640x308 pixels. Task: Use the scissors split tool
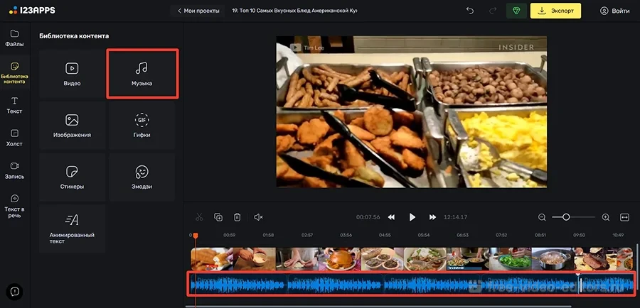(x=199, y=217)
